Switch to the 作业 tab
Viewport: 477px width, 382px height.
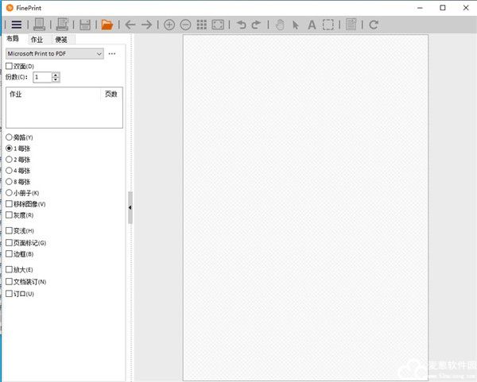point(37,38)
